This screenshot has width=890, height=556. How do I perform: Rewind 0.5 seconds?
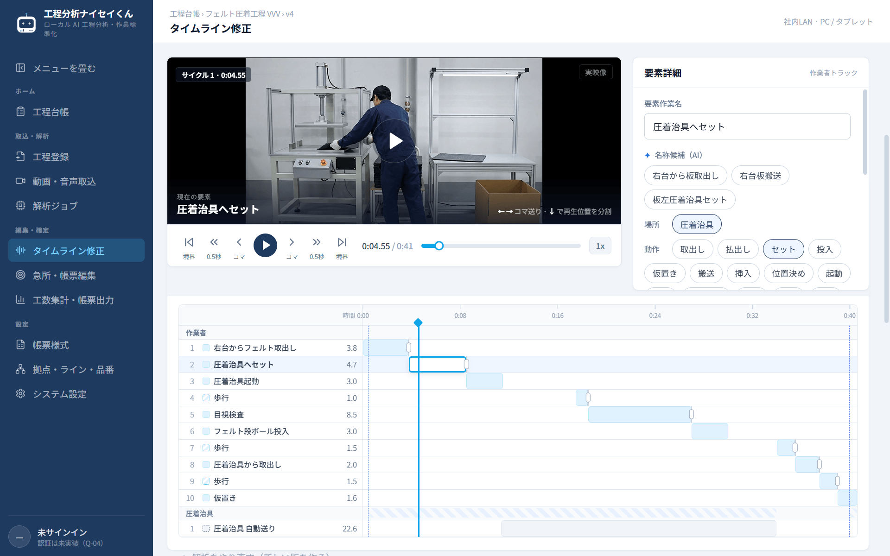(214, 247)
